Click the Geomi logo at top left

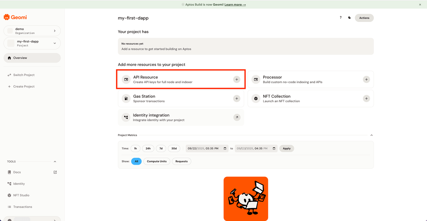15,17
